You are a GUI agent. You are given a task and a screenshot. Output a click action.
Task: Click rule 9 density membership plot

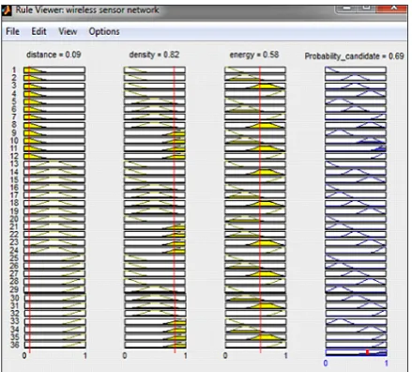point(155,132)
